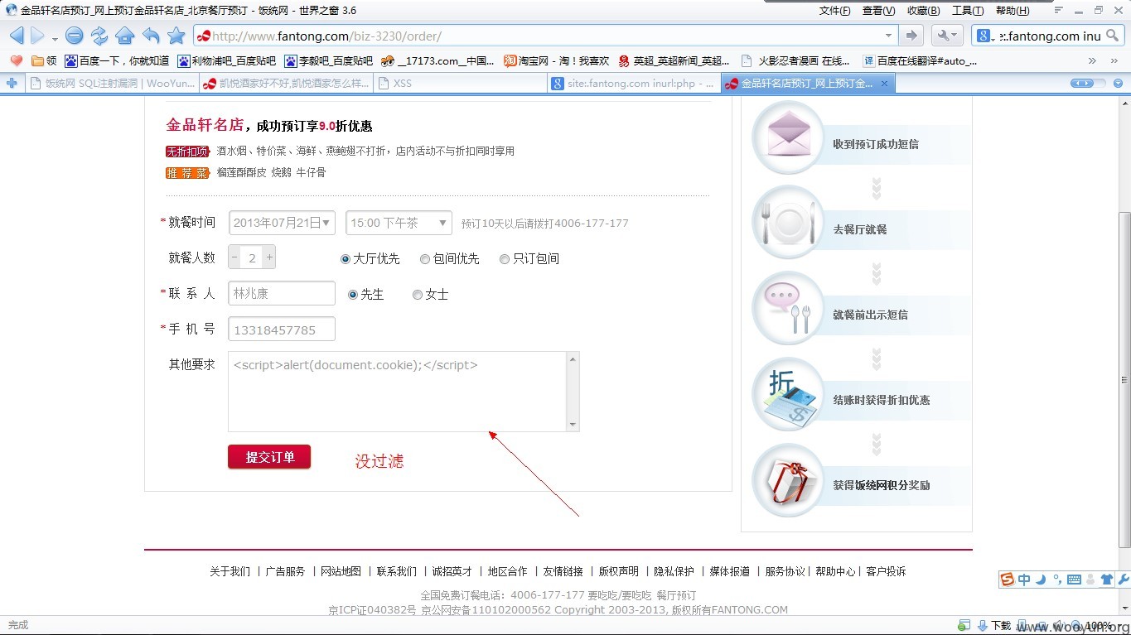Go to the home page icon
This screenshot has height=635, width=1131.
125,36
